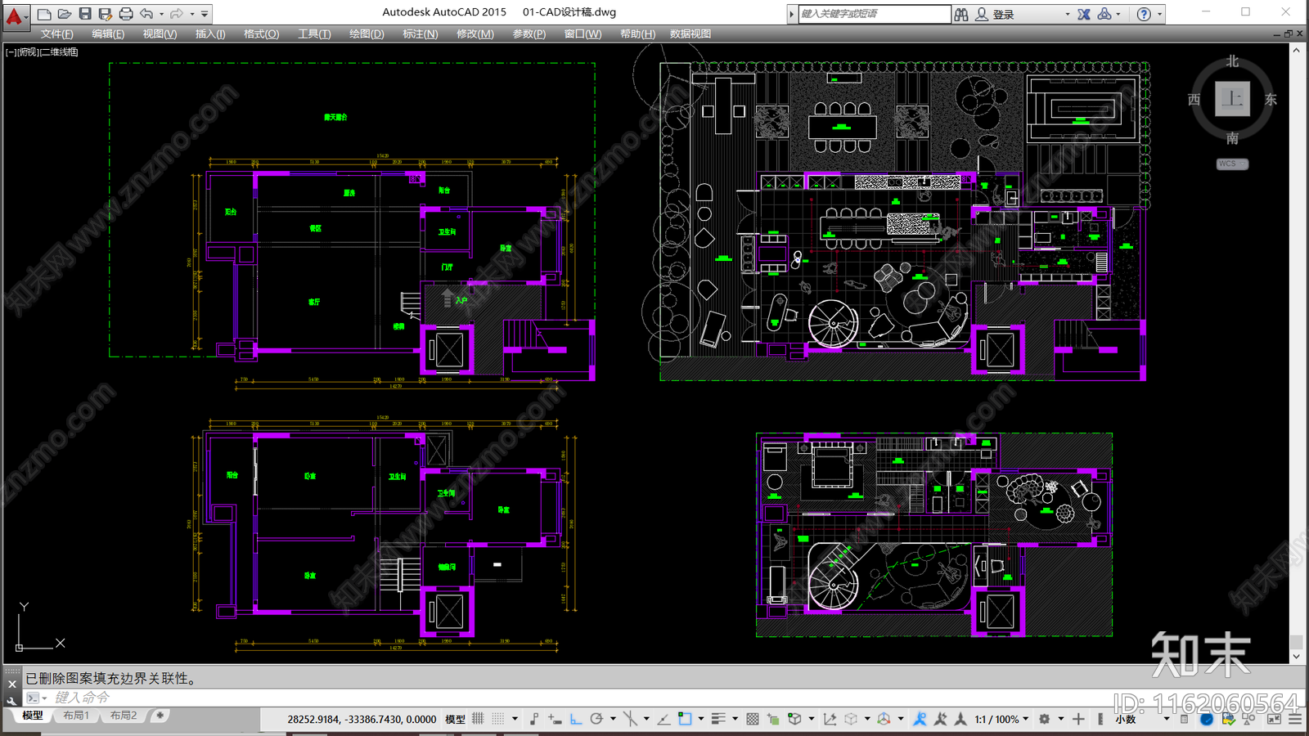Toggle ortho mode in status bar
Screen dimensions: 1309x736
(x=576, y=719)
